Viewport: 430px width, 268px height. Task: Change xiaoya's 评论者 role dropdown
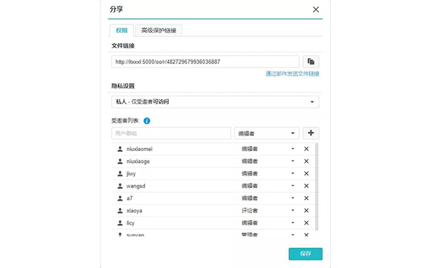(268, 211)
